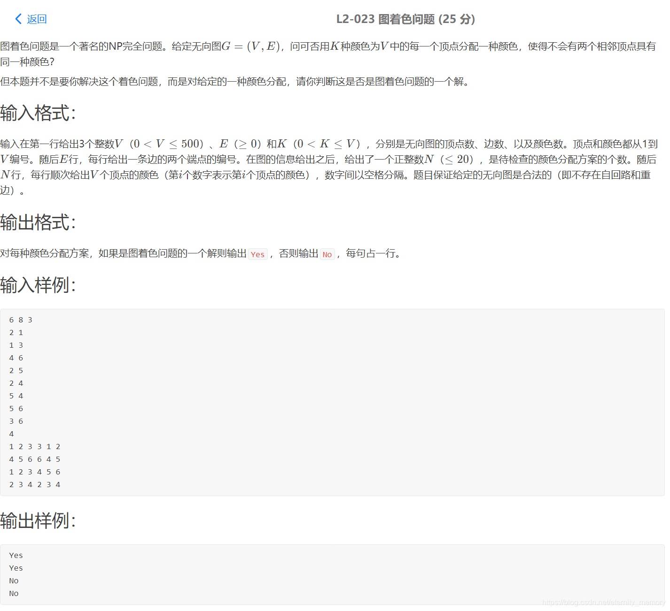
Task: Select the 输入格式 section heading
Action: 37,113
